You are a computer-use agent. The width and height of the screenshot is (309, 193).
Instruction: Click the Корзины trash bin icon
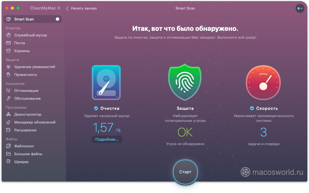click(8, 51)
